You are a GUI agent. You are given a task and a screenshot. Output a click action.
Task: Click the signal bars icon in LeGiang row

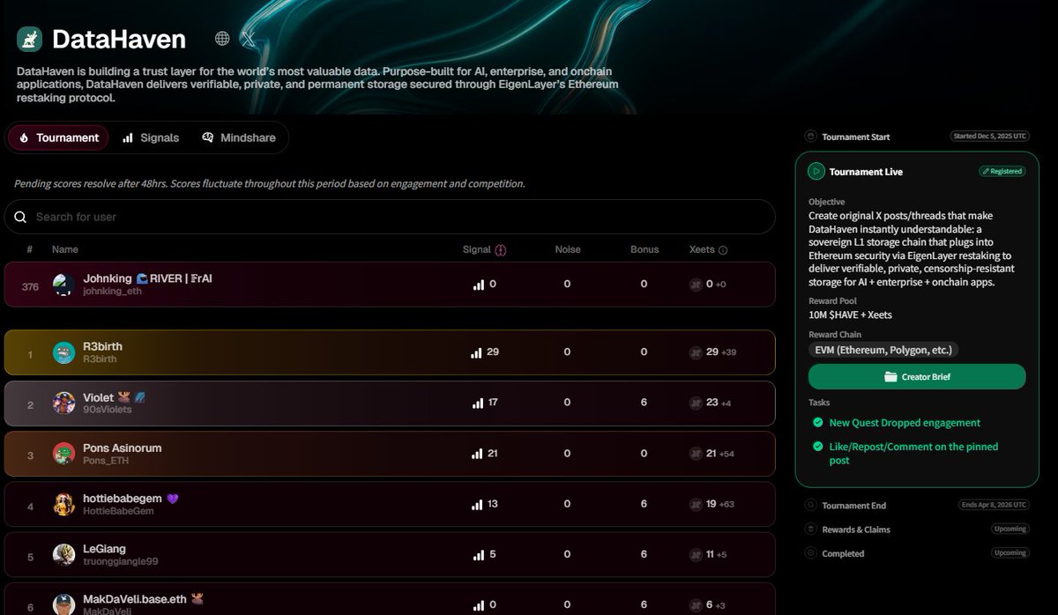477,555
